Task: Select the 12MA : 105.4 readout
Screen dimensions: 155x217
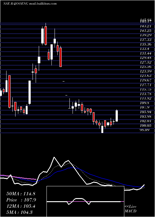Action: (21, 206)
